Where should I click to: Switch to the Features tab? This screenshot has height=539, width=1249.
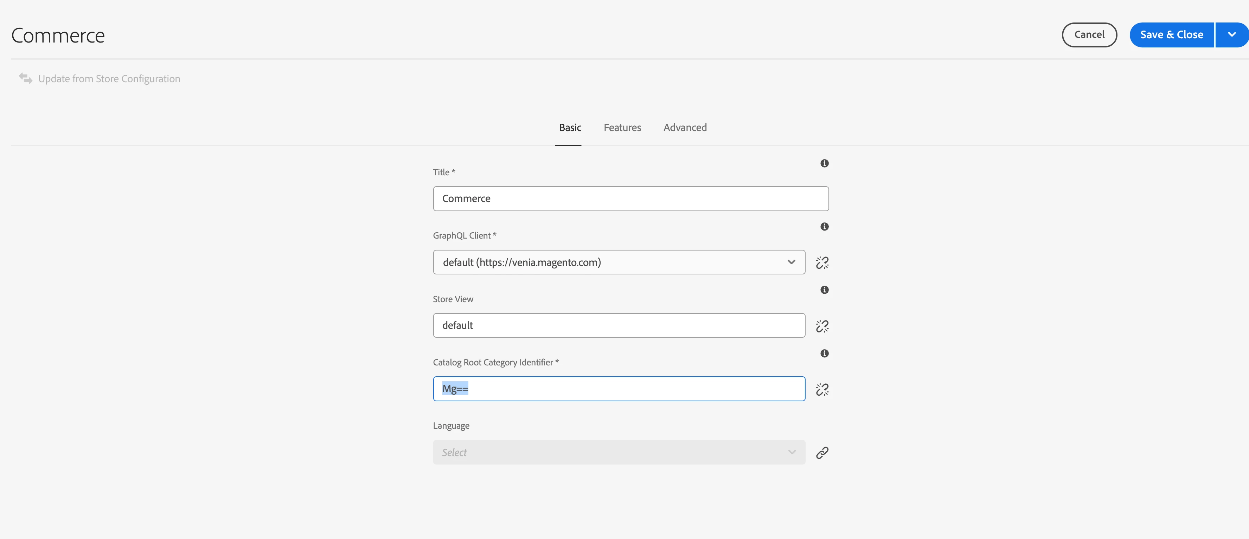tap(622, 128)
